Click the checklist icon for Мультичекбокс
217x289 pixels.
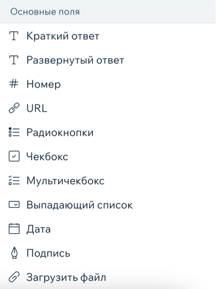click(14, 180)
